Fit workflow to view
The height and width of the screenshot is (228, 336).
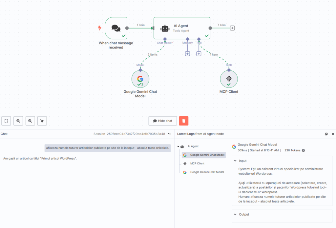click(6, 121)
